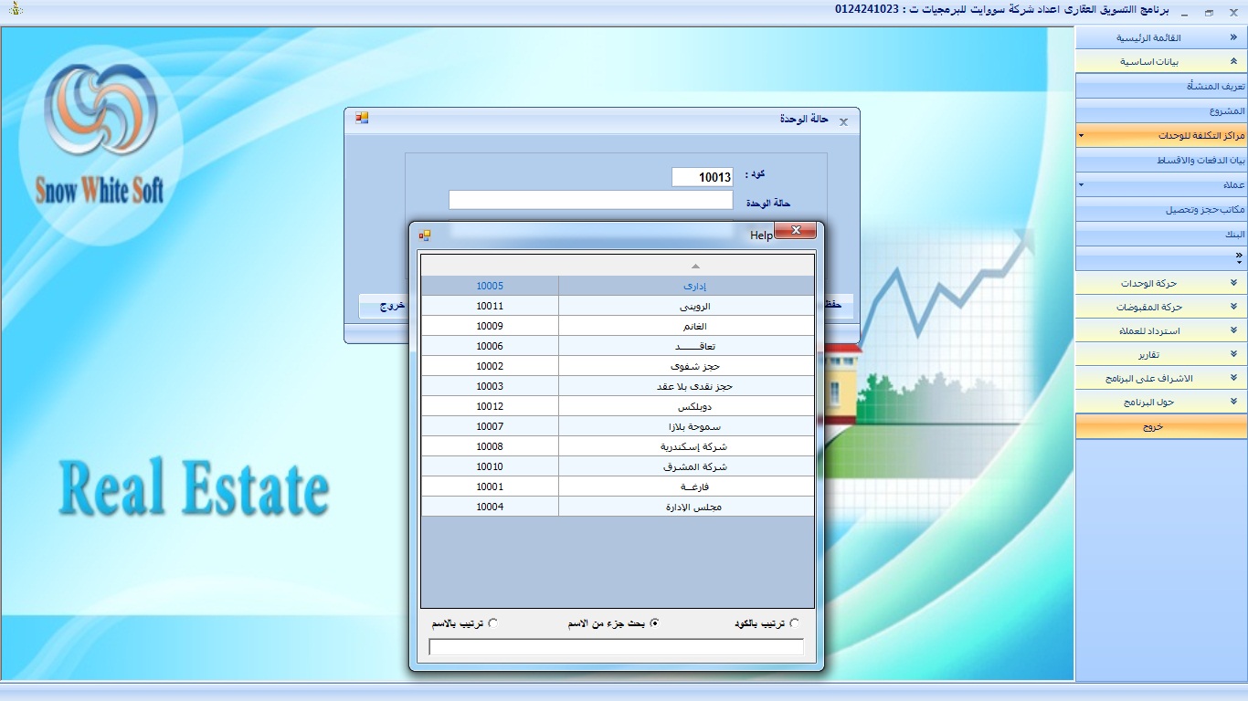Select the 'ترتيب بالكود' radio button
The width and height of the screenshot is (1248, 701).
tap(794, 623)
